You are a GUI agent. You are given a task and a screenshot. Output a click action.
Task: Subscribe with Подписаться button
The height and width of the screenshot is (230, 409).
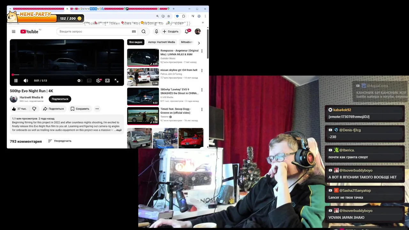coord(60,99)
